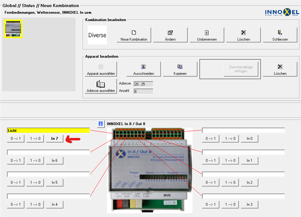Click 1 --> 0 button for In 0
Viewport: 301px width, 217px height.
pyautogui.click(x=230, y=139)
